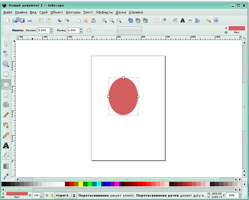This screenshot has width=249, height=200.
Task: Select the Star tool in toolbox
Action: (x=6, y=95)
